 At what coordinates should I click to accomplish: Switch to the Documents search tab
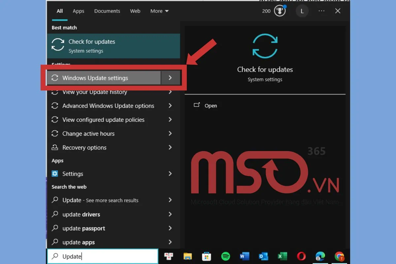pos(107,11)
